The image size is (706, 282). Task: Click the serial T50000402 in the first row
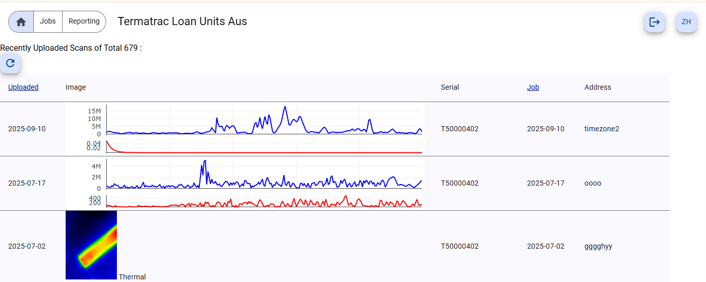click(x=459, y=129)
